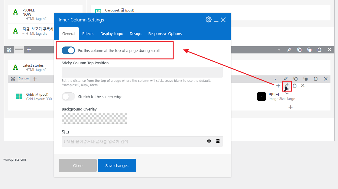
Task: Click the Sticky Column Top Position field
Action: [142, 72]
